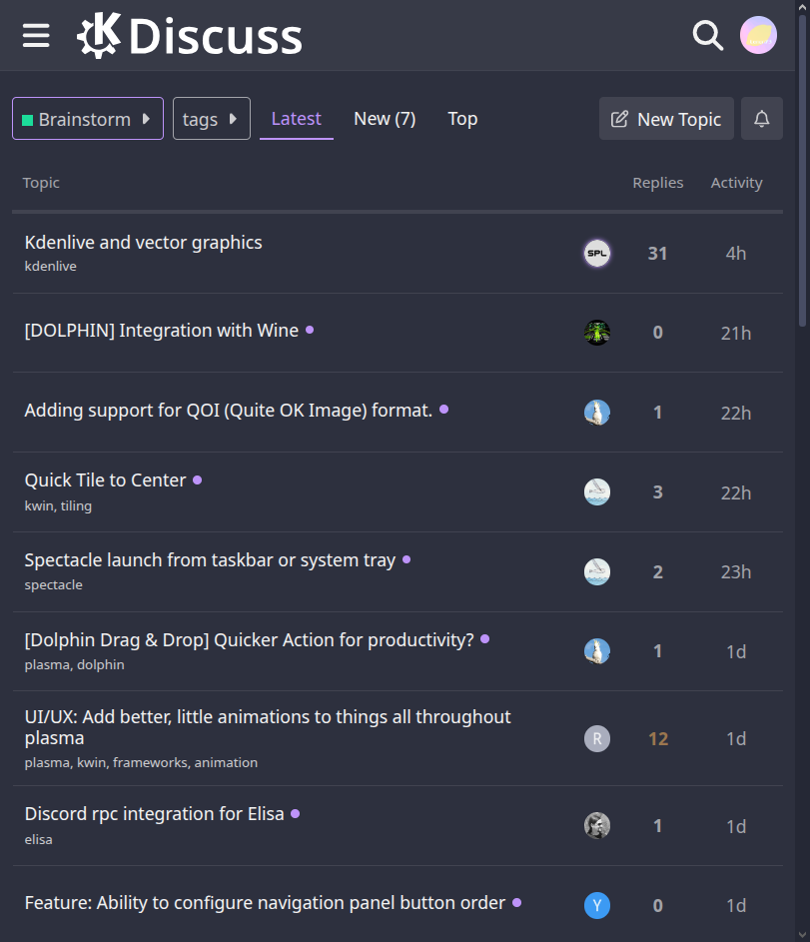Open 'Quick Tile to Center' topic

(x=105, y=480)
